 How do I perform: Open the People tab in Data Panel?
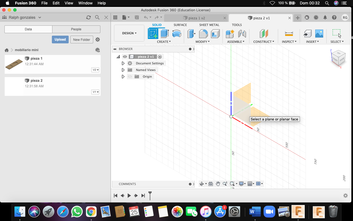tap(76, 29)
